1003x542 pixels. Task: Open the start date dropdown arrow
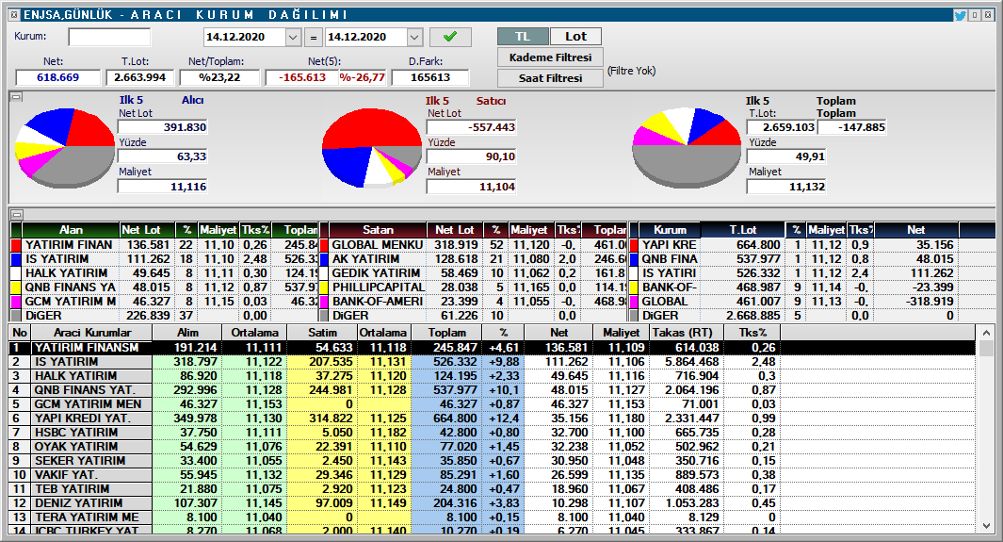(293, 37)
